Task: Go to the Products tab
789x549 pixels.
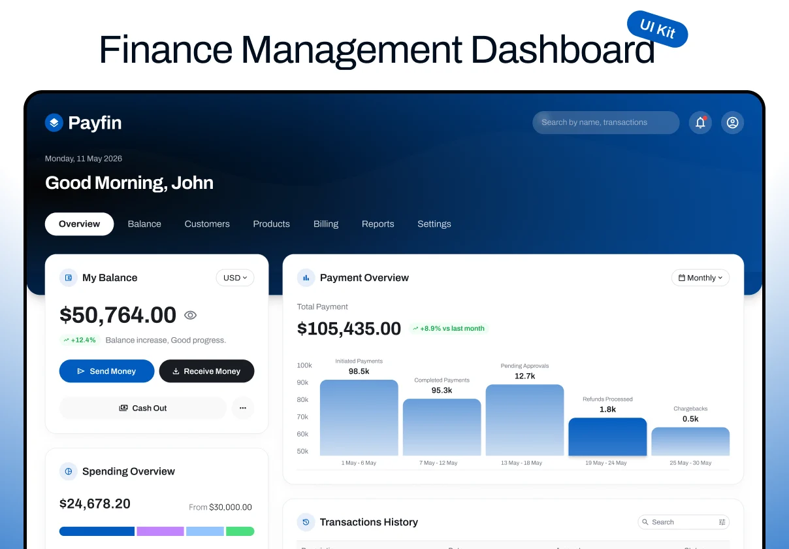Action: 271,224
